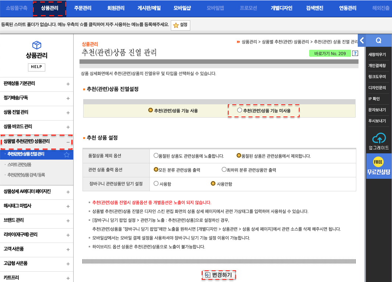Viewport: 392px width, 282px height.
Task: Select 사용함 for 장바구니 관련상품만 담기
Action: [x=156, y=184]
